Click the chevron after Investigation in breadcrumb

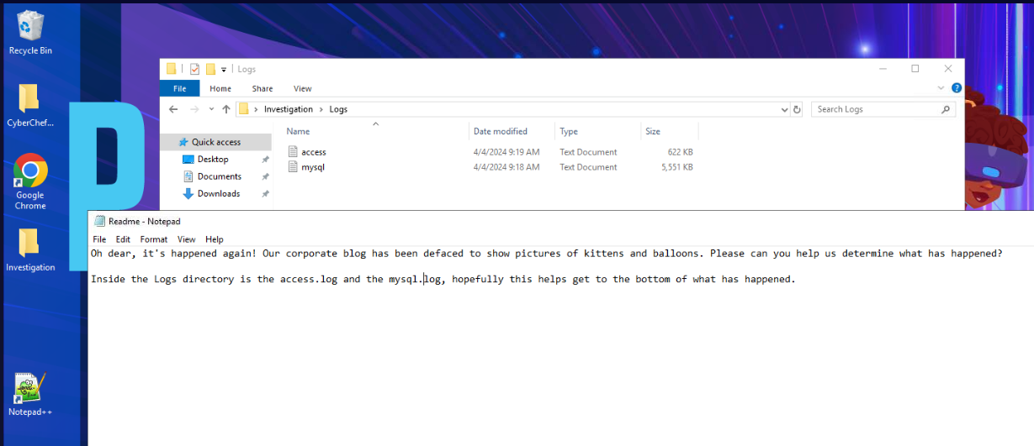[321, 109]
